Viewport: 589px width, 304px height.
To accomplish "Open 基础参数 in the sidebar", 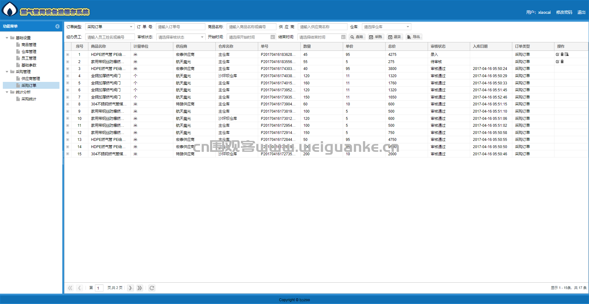I will [x=29, y=65].
